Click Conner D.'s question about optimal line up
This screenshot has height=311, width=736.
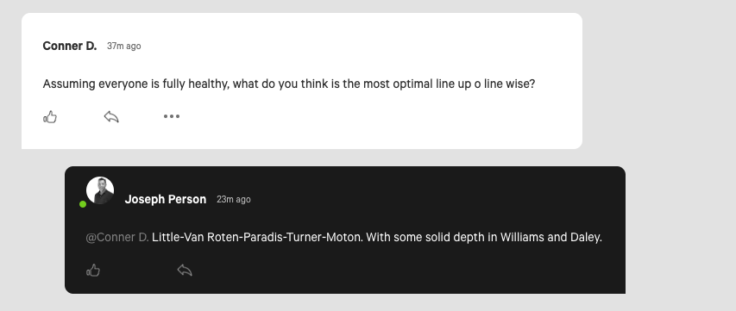289,84
